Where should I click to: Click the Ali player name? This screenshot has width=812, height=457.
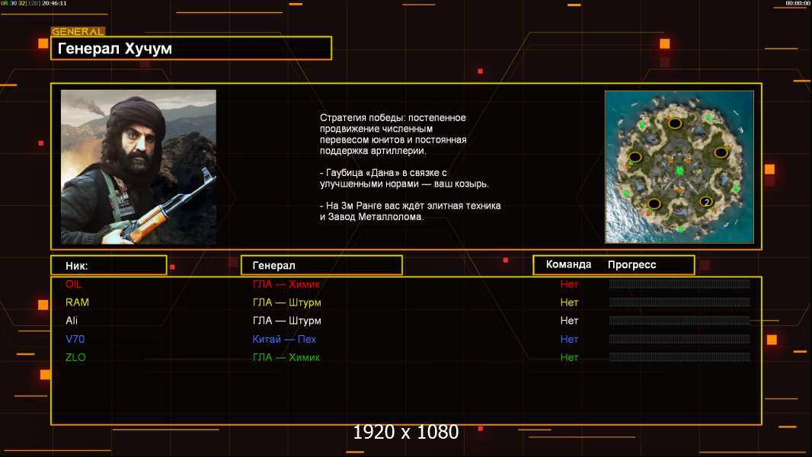point(72,321)
